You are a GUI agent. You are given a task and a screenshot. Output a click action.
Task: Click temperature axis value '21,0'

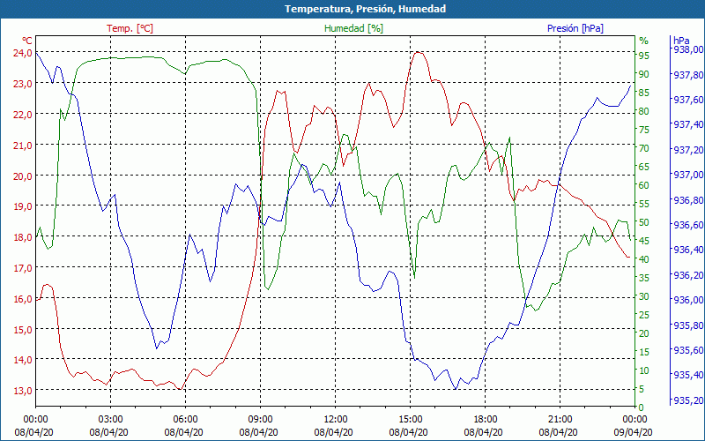[x=23, y=145]
